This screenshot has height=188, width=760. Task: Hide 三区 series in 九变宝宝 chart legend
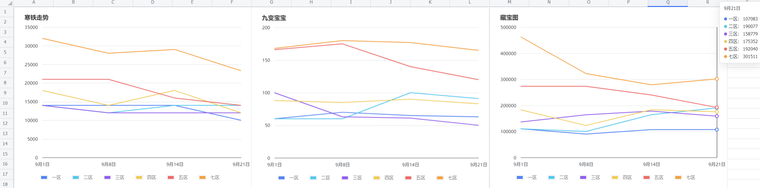pyautogui.click(x=352, y=178)
